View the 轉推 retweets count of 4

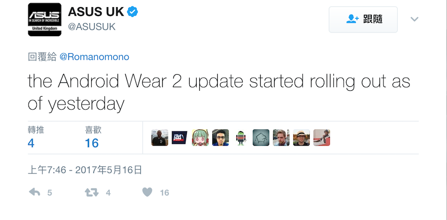point(31,143)
